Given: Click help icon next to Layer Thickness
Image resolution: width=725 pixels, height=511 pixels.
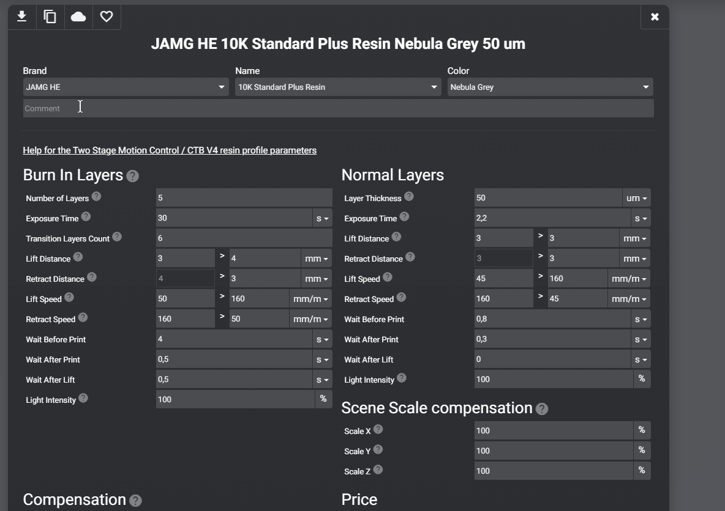Looking at the screenshot, I should 409,196.
